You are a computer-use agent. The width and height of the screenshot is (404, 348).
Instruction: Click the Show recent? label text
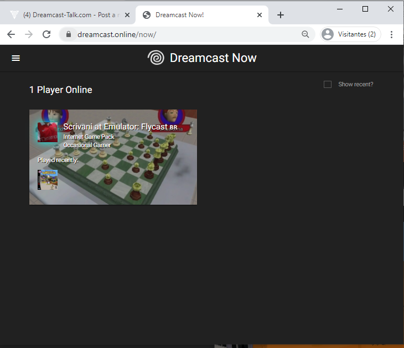(355, 84)
